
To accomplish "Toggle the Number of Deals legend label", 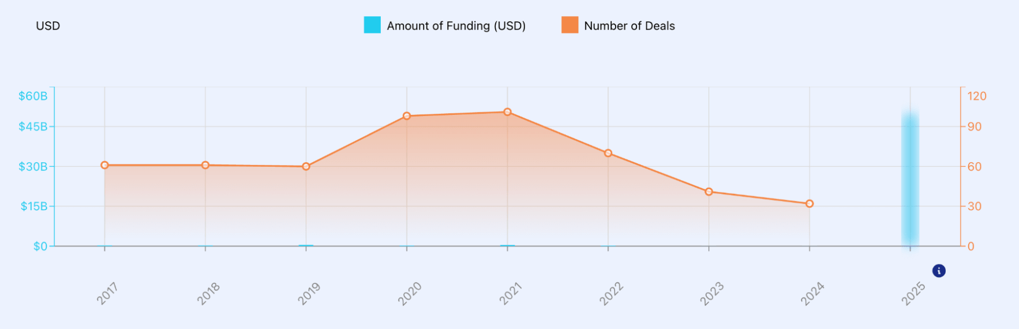I will click(629, 26).
